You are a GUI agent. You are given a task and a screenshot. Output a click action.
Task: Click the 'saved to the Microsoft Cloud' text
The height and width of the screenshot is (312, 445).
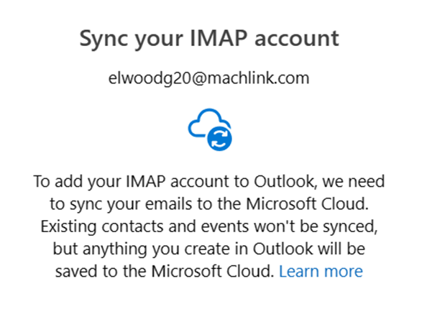point(165,271)
